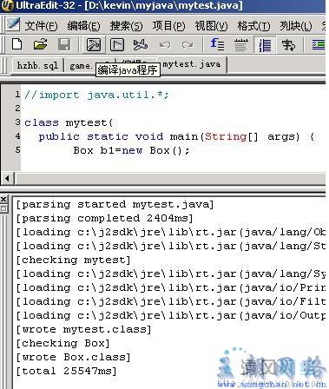Click the editor horizontal scrollbar track
This screenshot has height=389, width=329.
pos(170,178)
